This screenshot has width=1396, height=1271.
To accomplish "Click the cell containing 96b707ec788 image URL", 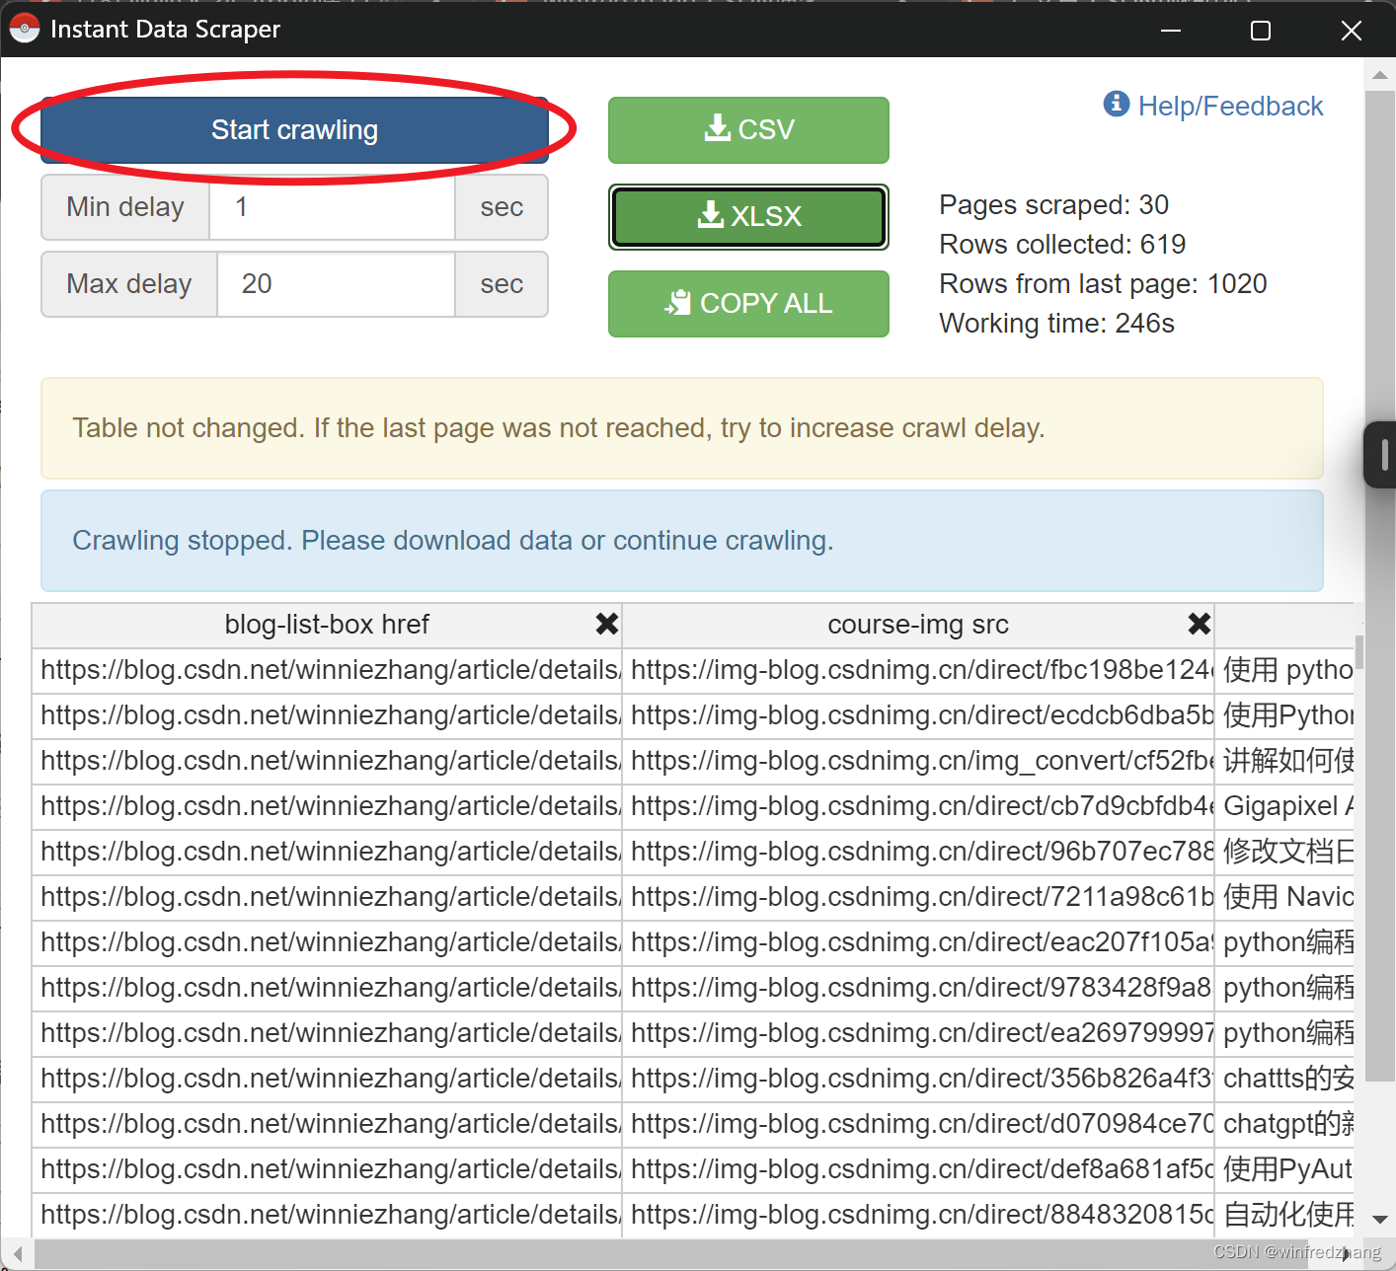I will 918,853.
